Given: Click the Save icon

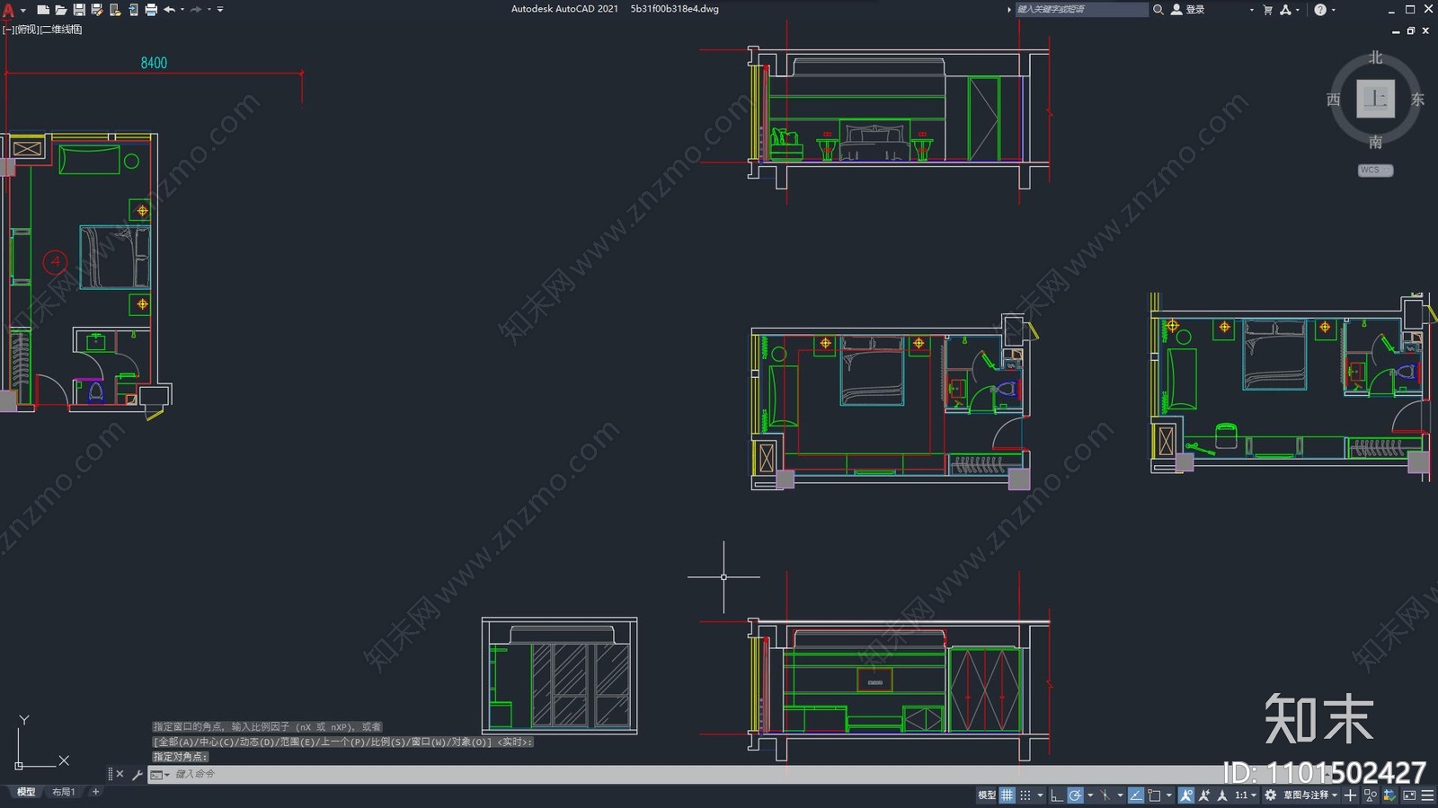Looking at the screenshot, I should 79,10.
